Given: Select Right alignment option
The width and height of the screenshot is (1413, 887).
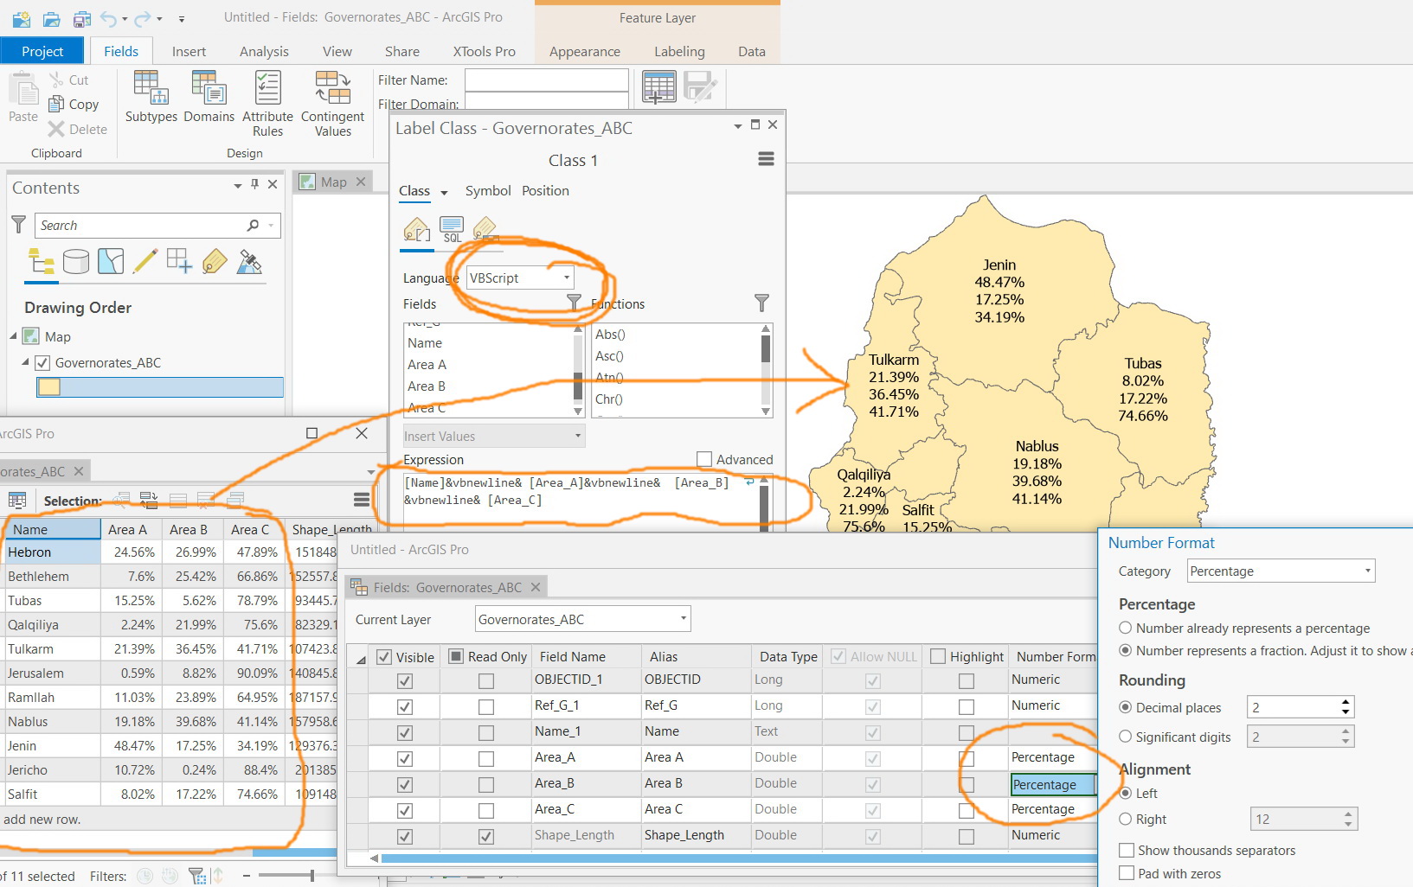Looking at the screenshot, I should (x=1126, y=819).
